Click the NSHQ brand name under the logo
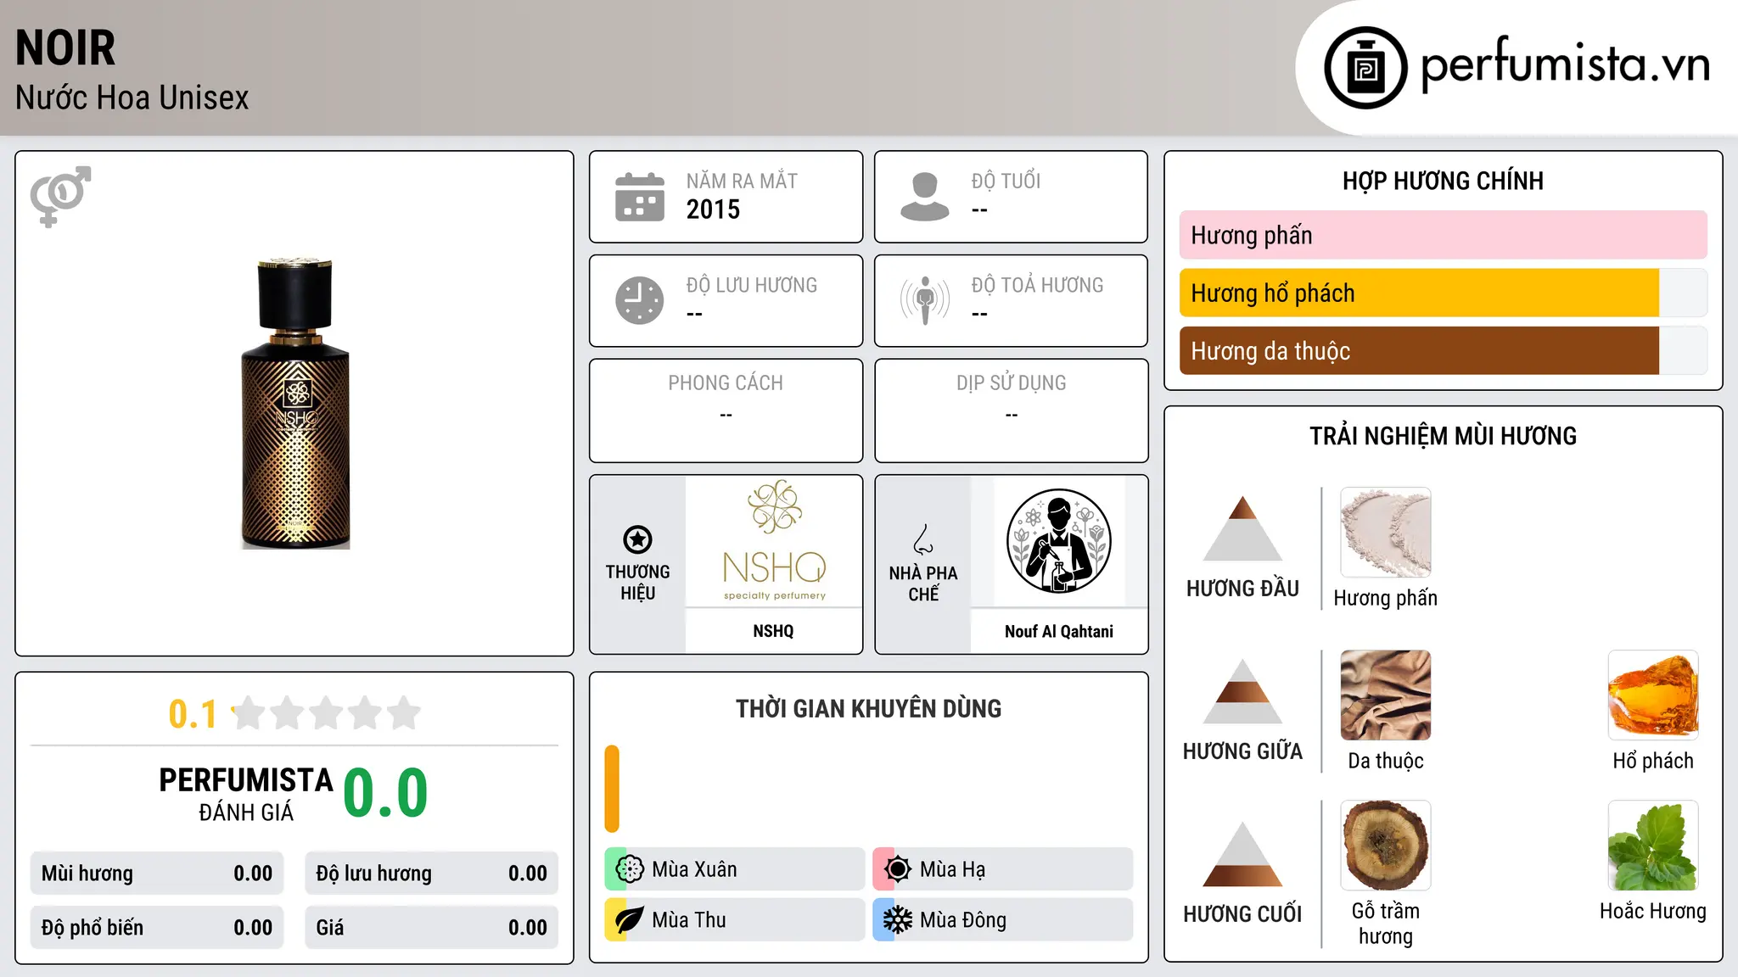The width and height of the screenshot is (1738, 977). click(773, 631)
